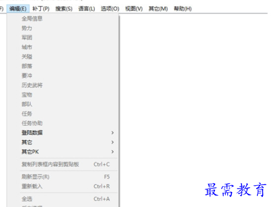
Task: Open the 搜索(S) menu
Action: 64,9
